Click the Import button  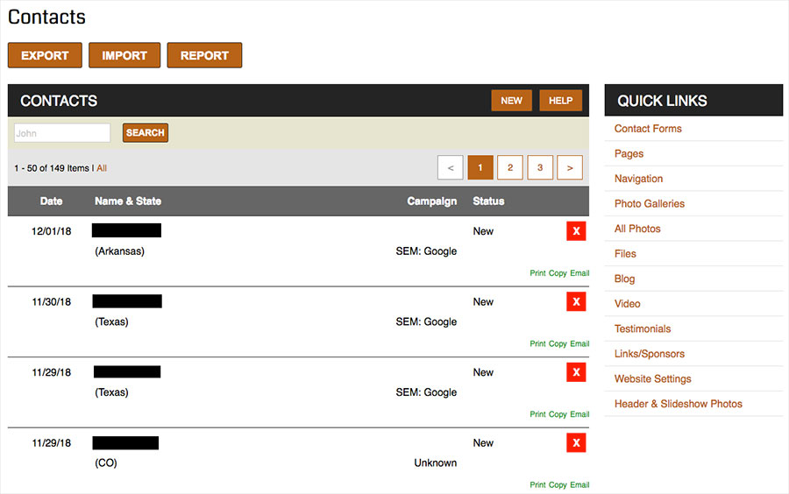pos(124,55)
